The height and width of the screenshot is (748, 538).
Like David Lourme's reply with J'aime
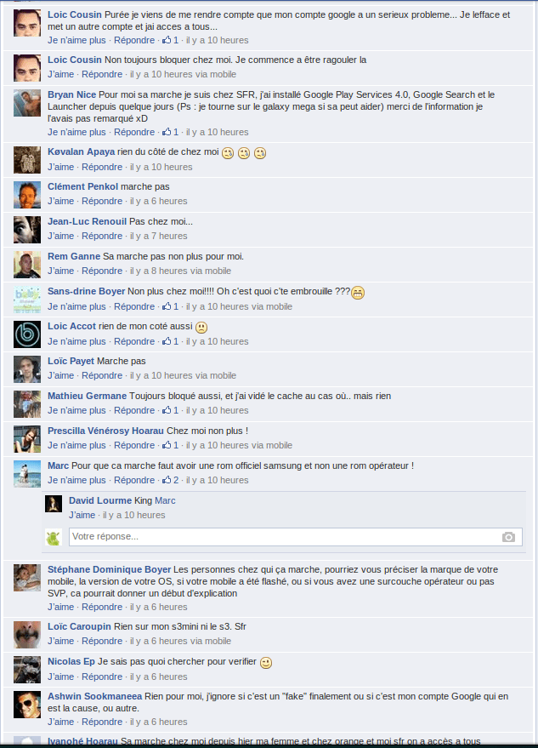point(82,515)
